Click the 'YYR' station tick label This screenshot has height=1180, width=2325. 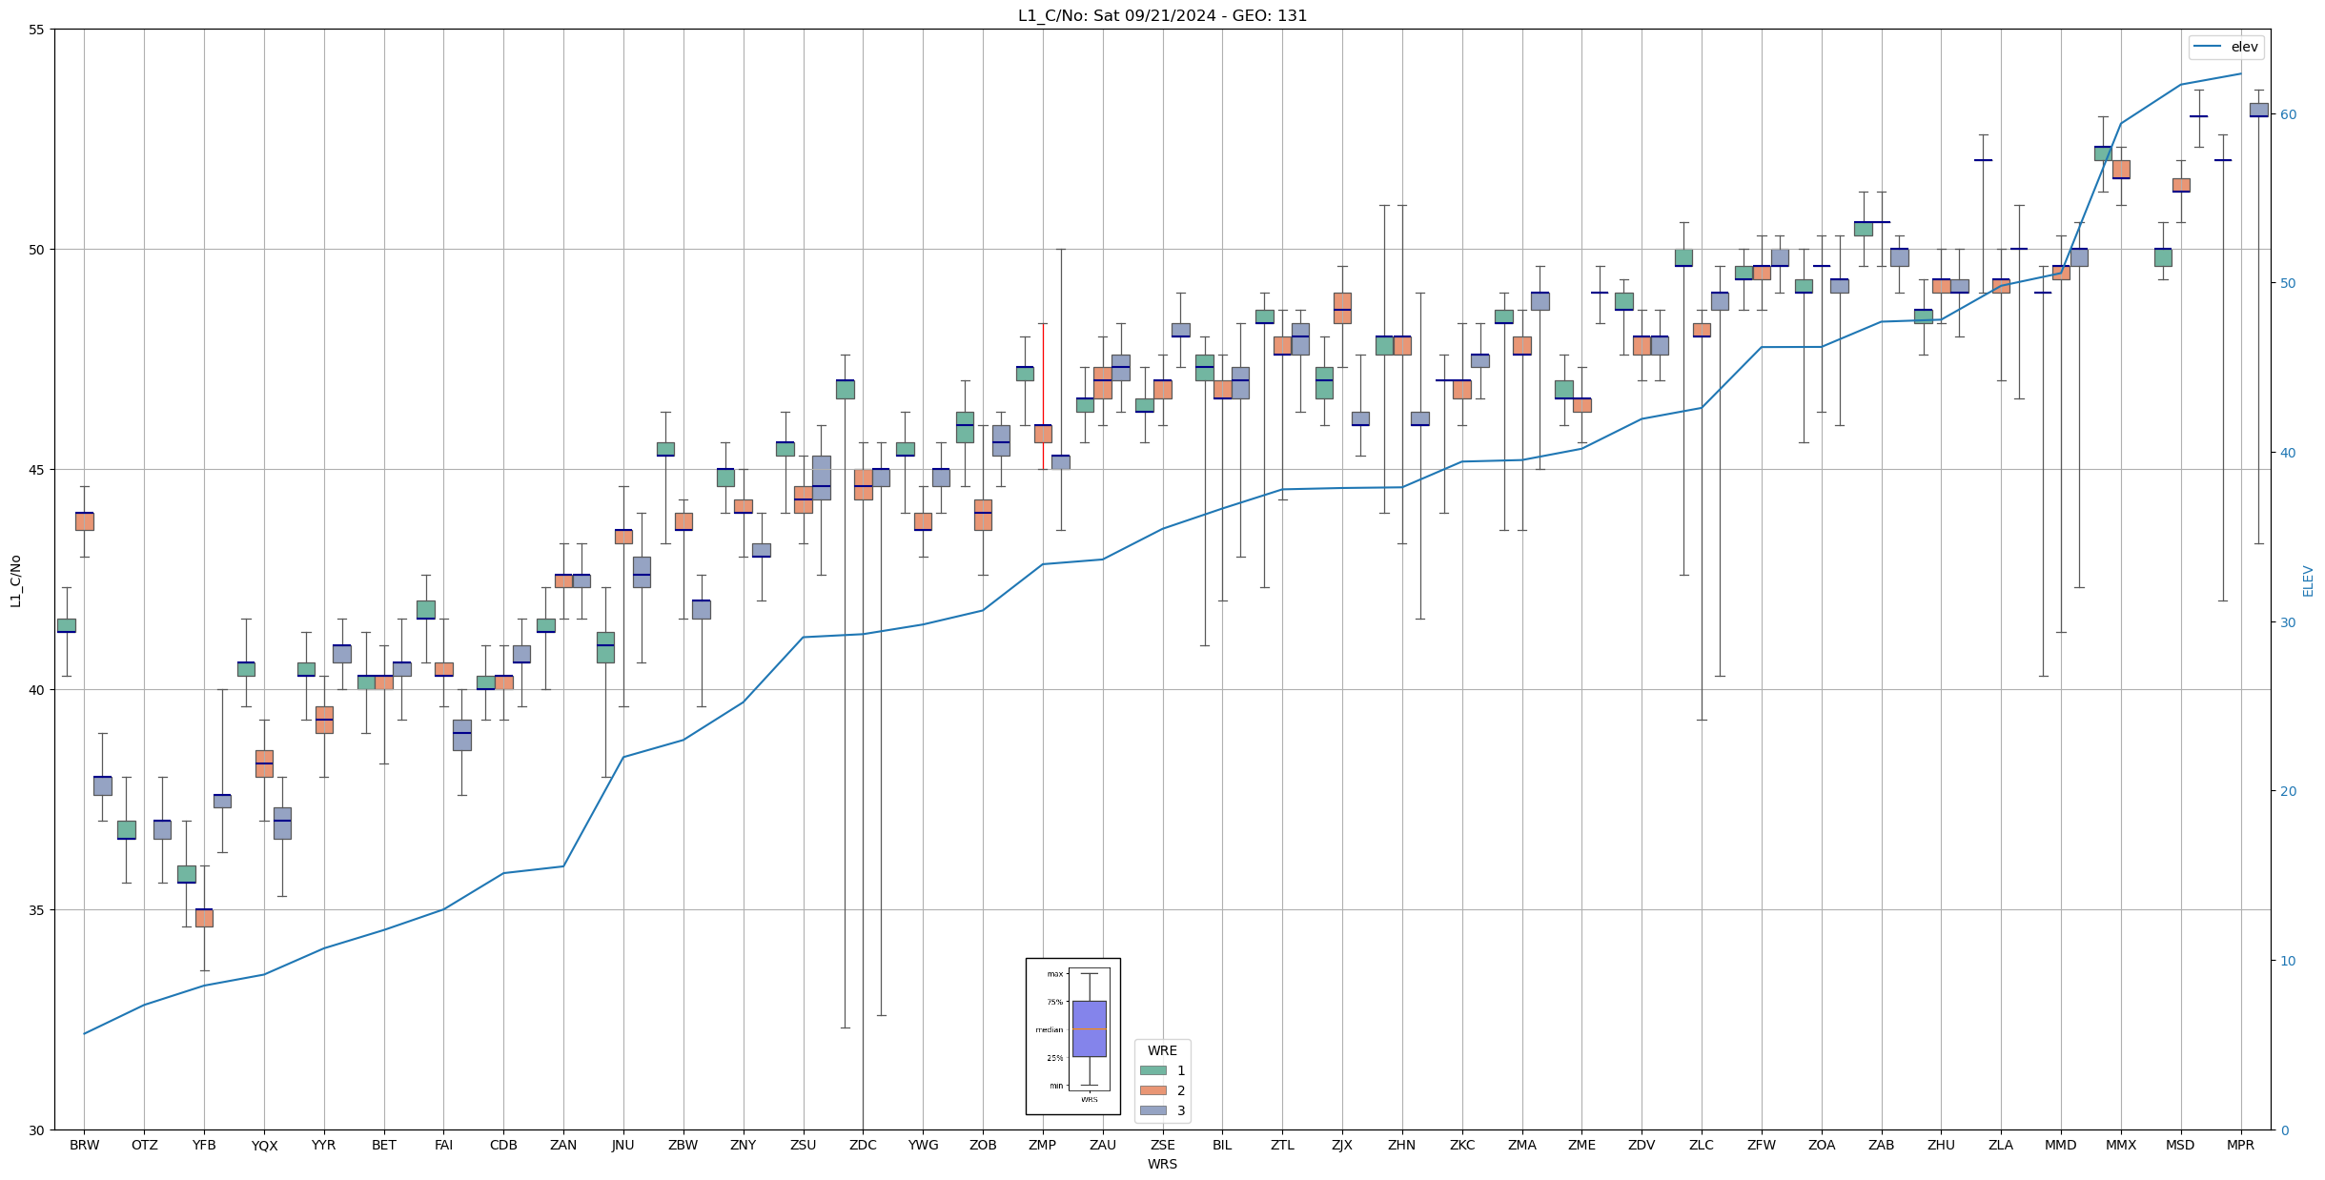[x=324, y=1145]
